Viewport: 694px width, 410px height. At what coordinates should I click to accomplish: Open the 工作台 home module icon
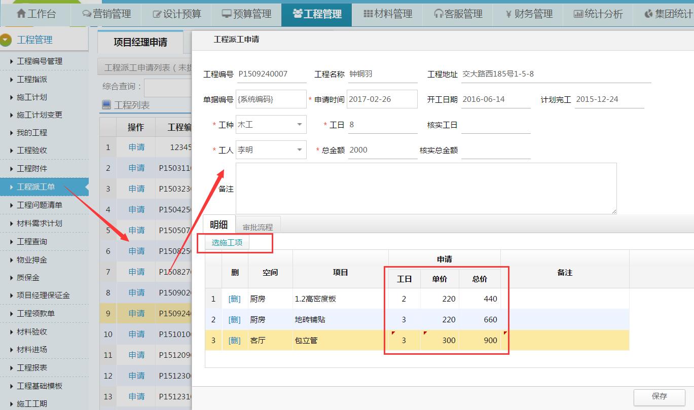point(22,14)
